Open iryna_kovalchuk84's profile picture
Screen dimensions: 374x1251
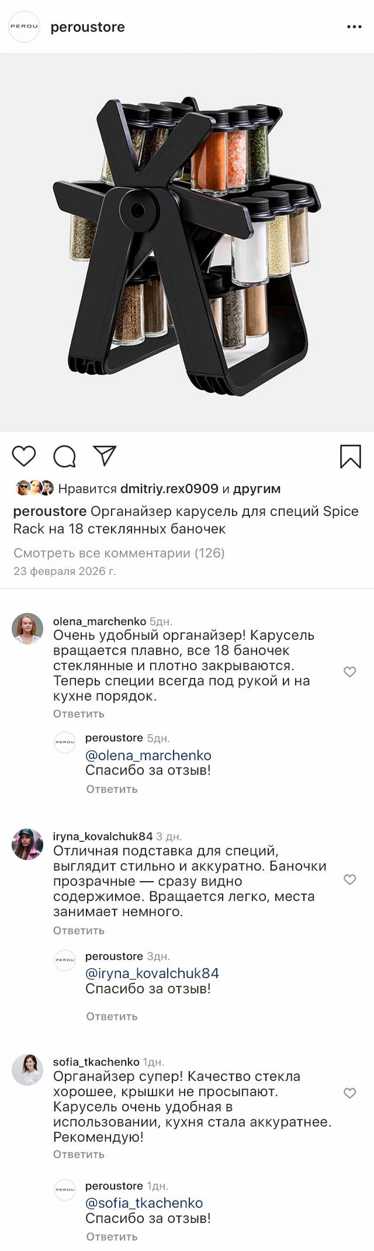(27, 844)
